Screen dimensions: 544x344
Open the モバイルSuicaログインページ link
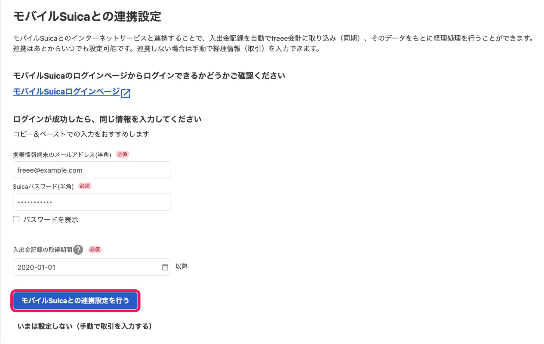click(x=66, y=92)
